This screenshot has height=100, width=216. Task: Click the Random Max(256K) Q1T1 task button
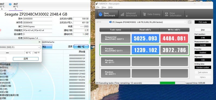click(116, 50)
